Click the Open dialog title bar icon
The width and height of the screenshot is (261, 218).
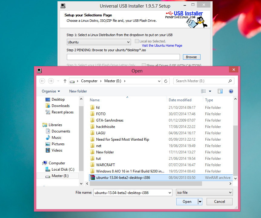pyautogui.click(x=39, y=71)
